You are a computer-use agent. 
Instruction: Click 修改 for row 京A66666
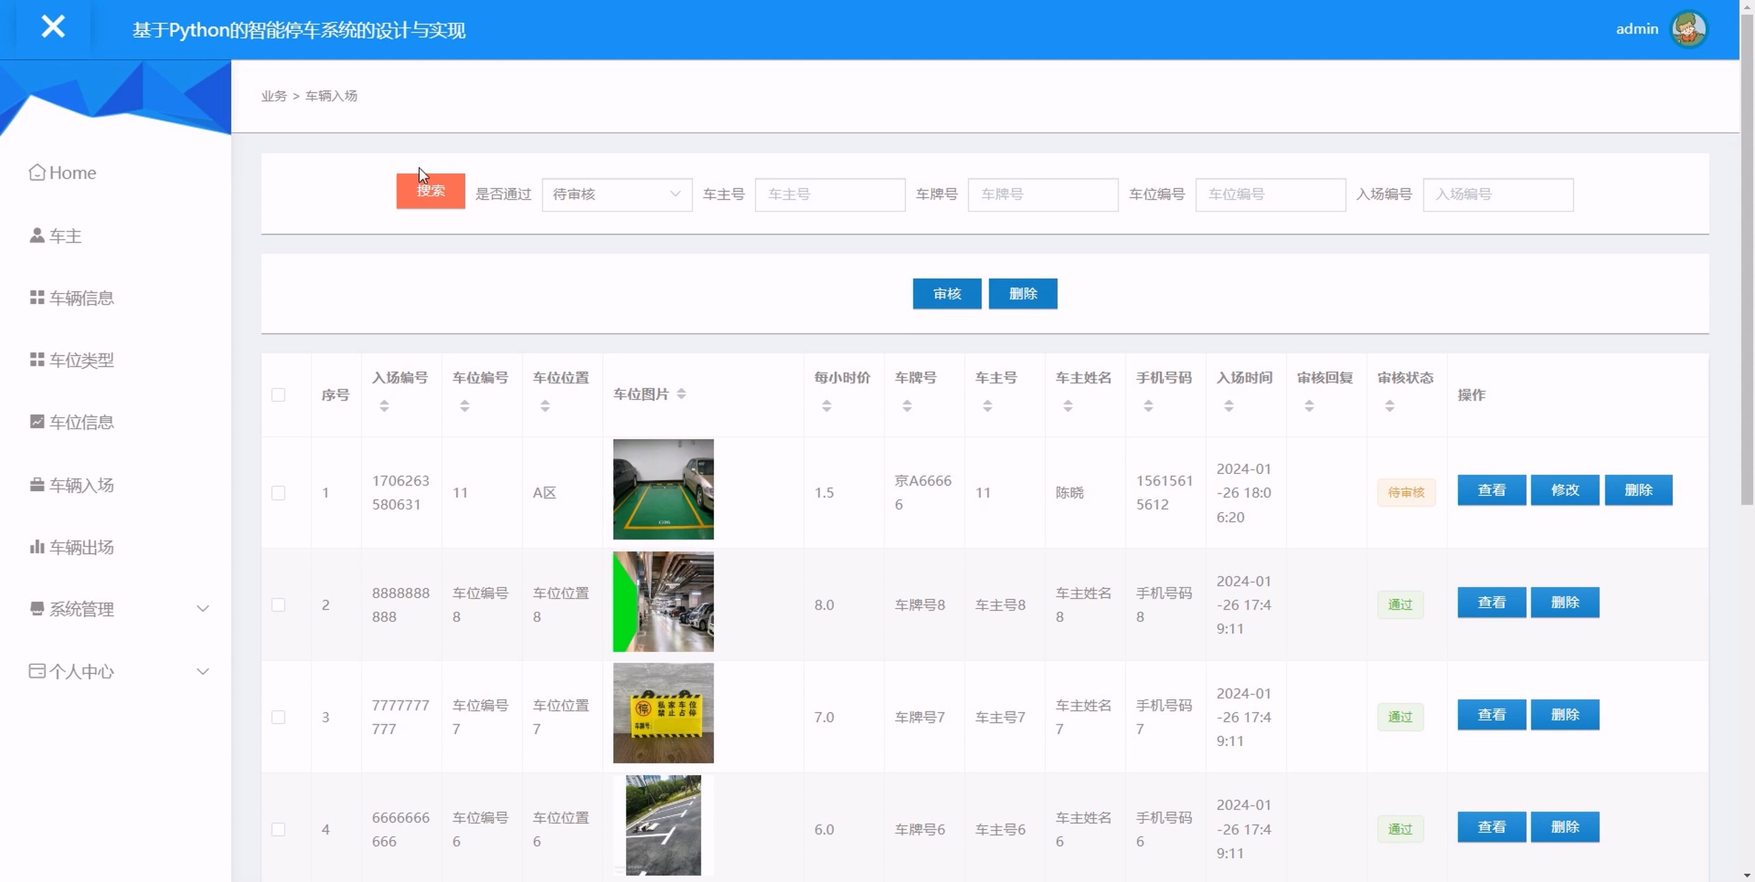click(1565, 490)
